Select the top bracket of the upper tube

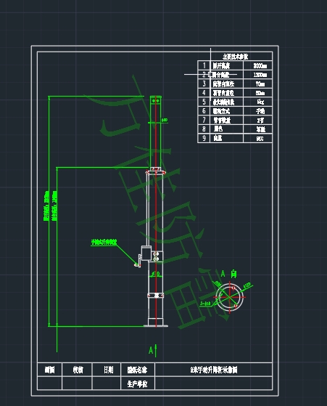coord(156,100)
